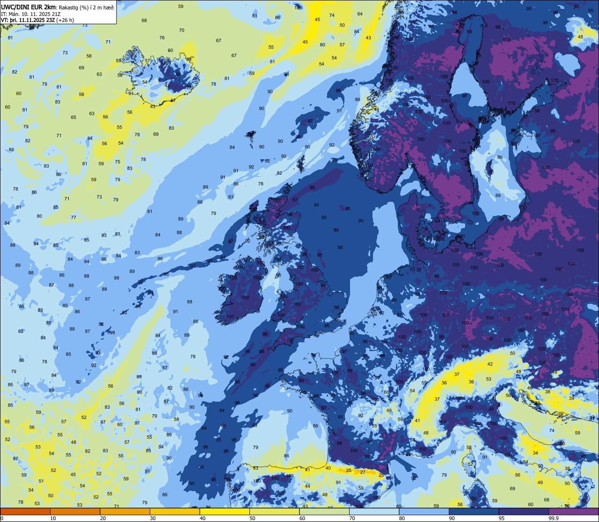599x522 pixels.
Task: Click the 70–80% pale blue legend swatch
Action: (x=374, y=512)
